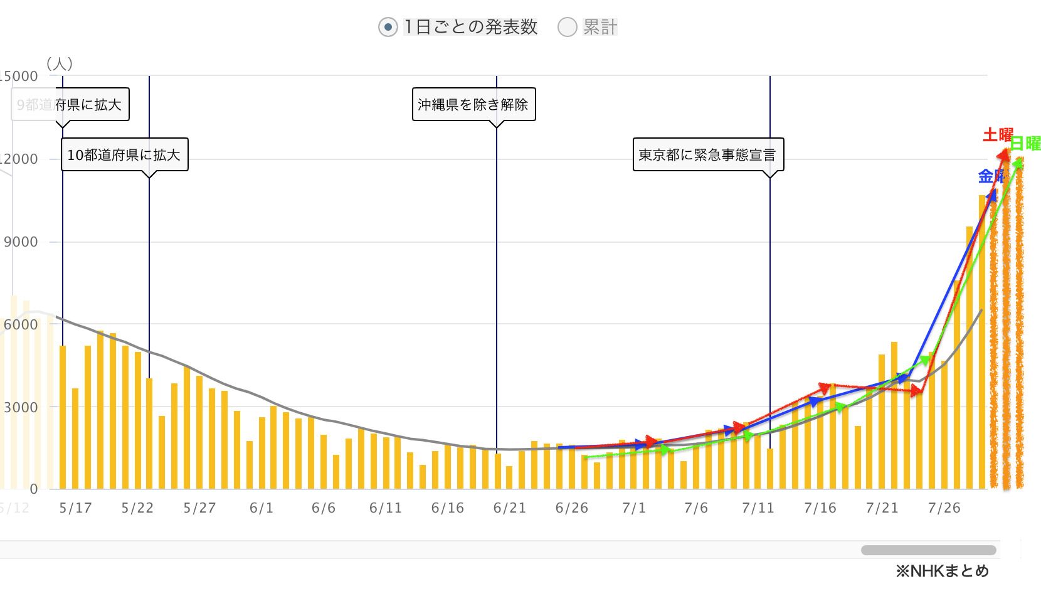Select the 累計 radio button
This screenshot has height=591, width=1041.
(568, 27)
